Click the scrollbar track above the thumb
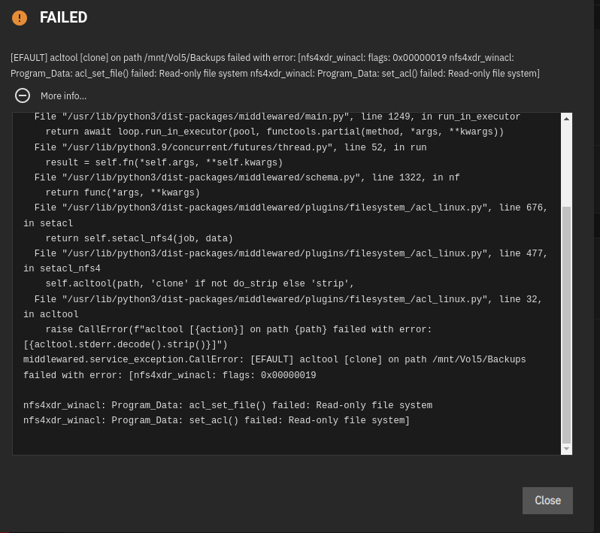 (566, 165)
